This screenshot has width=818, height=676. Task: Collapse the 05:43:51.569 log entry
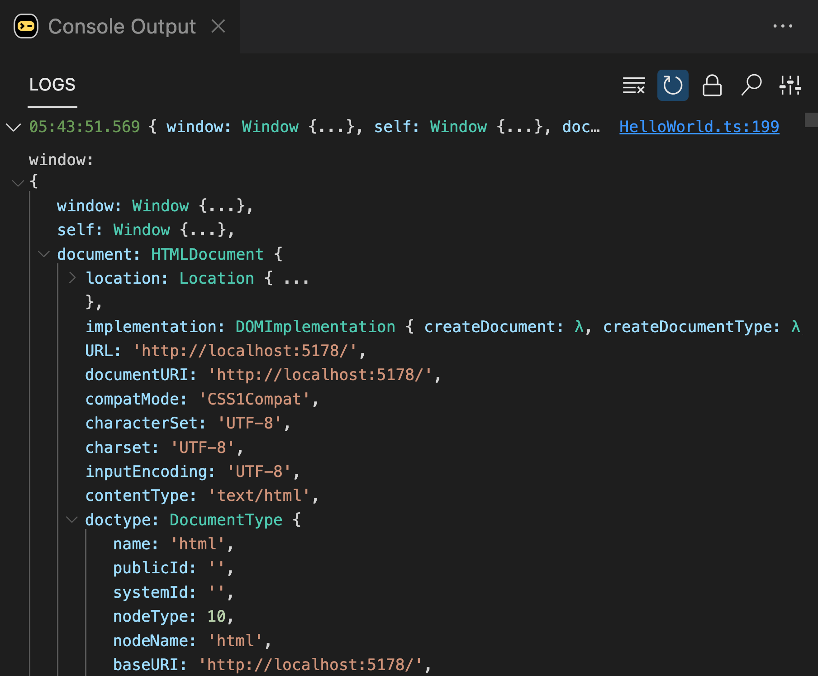14,127
